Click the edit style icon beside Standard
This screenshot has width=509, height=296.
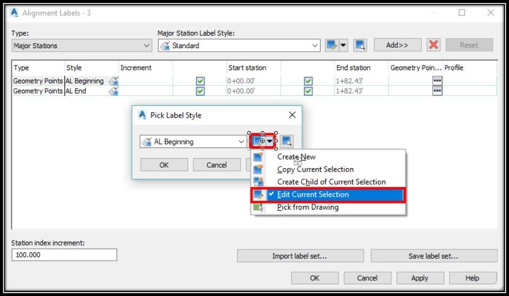coord(332,45)
